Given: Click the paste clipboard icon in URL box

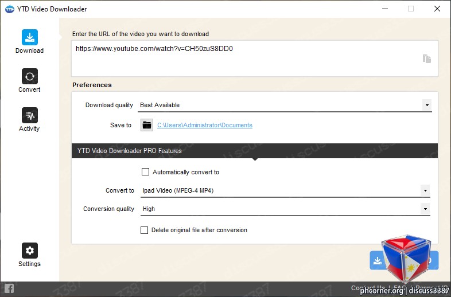Looking at the screenshot, I should 426,58.
